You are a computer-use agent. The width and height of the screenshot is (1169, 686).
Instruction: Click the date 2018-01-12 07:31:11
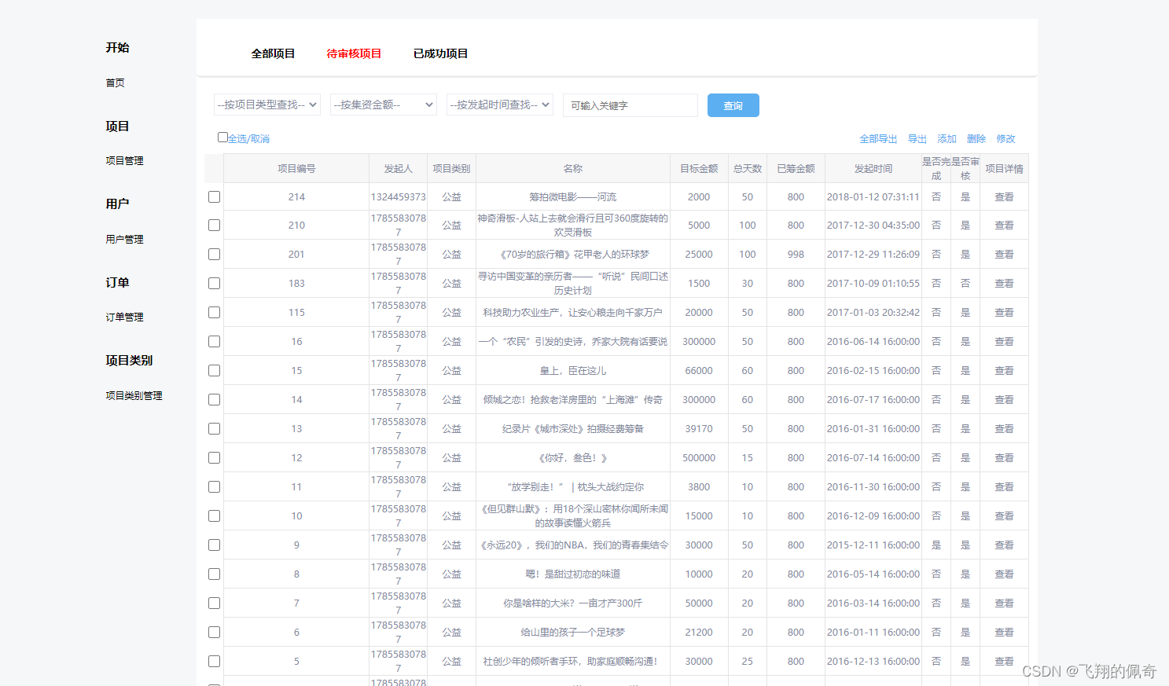click(x=873, y=196)
